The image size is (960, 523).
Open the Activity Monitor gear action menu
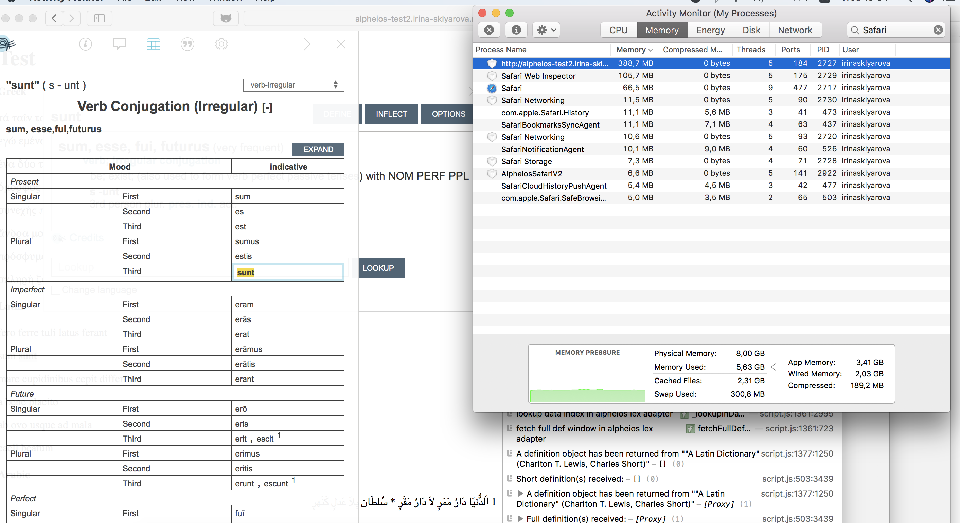point(545,30)
